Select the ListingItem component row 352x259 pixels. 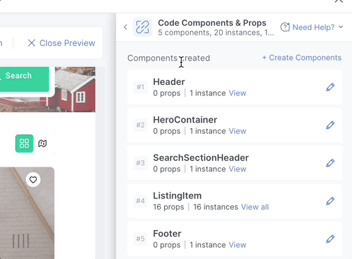pos(234,201)
